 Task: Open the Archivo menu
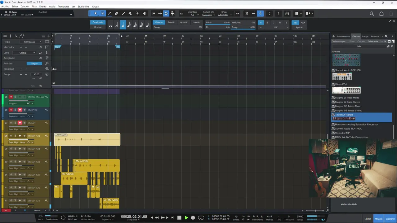pos(5,7)
